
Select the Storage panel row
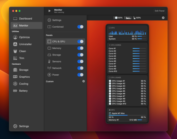pyautogui.click(x=65, y=55)
